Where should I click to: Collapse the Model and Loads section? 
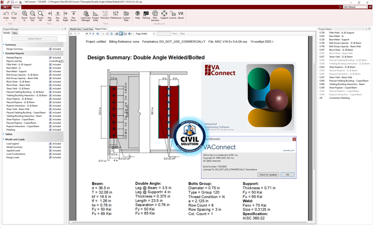3,140
